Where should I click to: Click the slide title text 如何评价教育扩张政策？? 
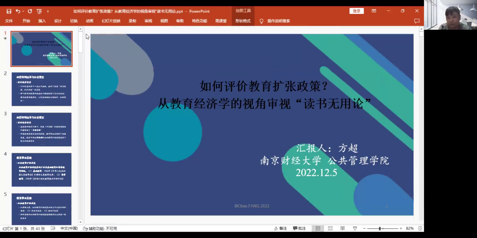tap(264, 86)
